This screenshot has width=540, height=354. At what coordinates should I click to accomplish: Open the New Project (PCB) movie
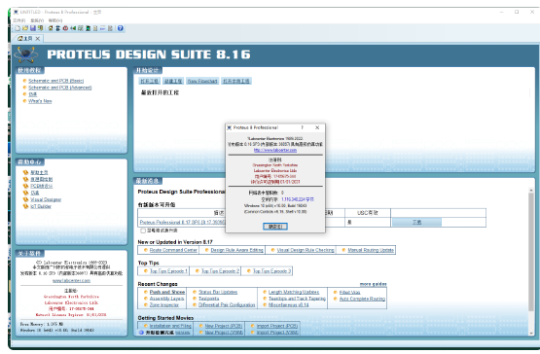tap(224, 326)
